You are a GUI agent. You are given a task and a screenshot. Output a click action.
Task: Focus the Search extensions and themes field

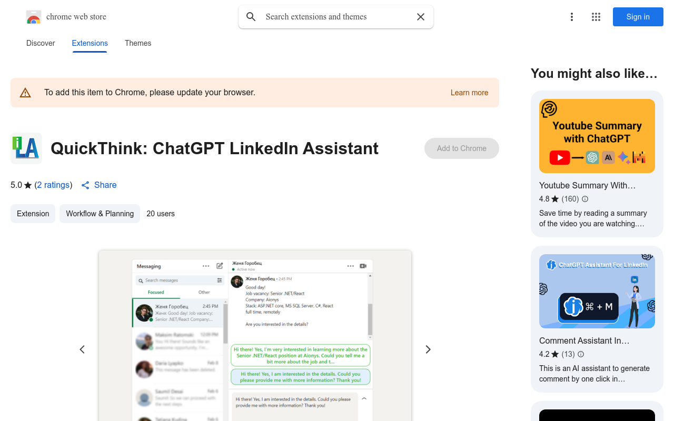336,17
